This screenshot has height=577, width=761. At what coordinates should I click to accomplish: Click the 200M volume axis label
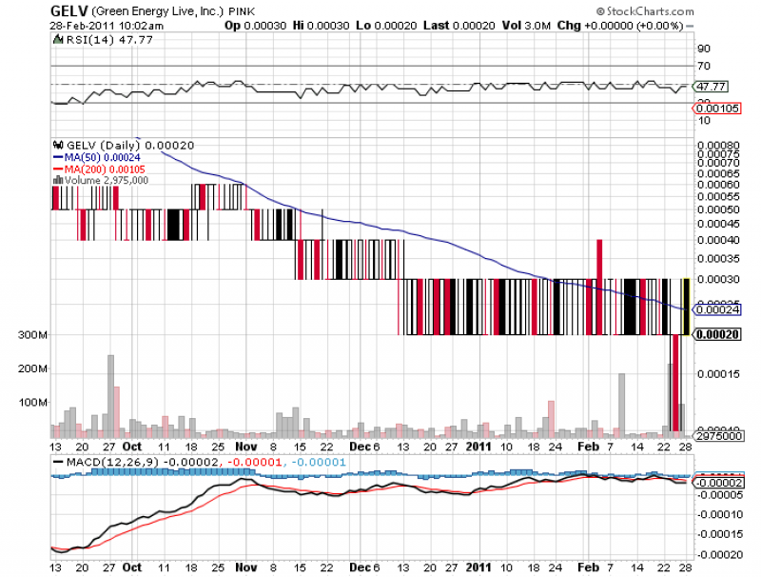[32, 368]
